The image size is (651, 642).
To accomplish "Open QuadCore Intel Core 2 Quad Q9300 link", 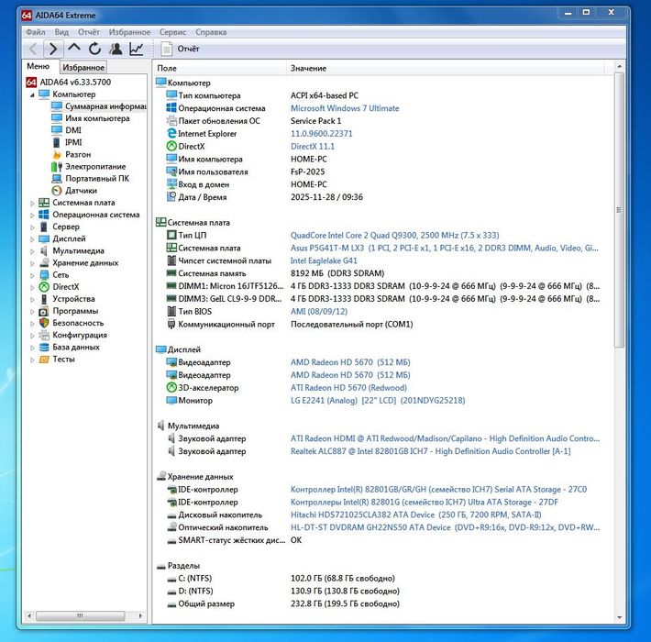I will click(x=394, y=236).
